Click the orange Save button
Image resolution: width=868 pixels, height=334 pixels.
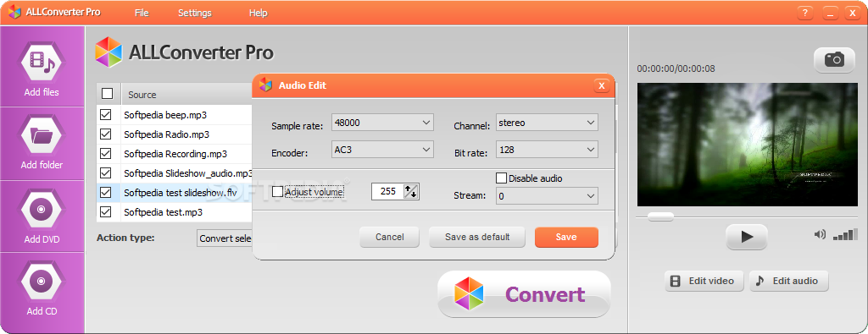(x=566, y=237)
